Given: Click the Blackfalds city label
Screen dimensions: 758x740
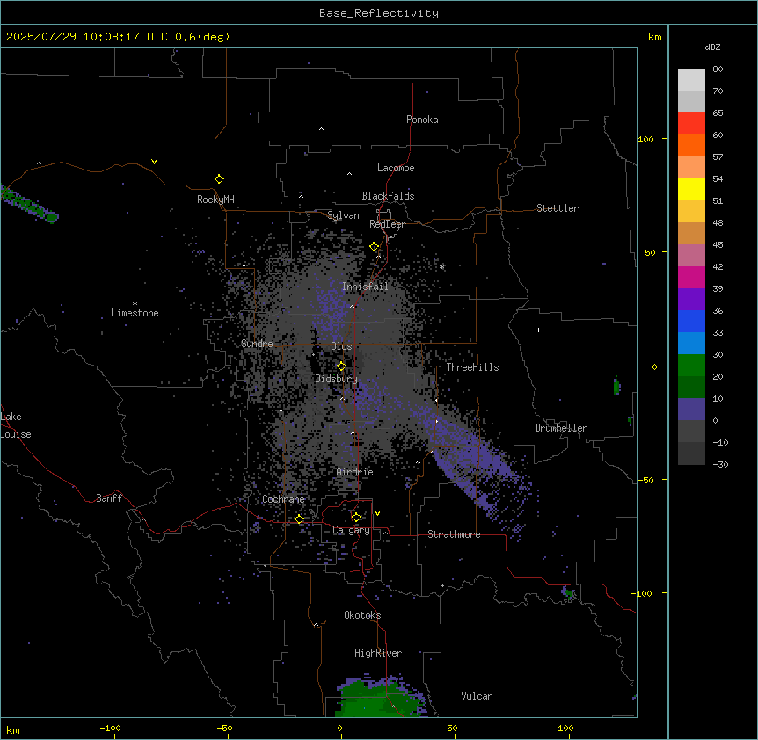Looking at the screenshot, I should 388,196.
